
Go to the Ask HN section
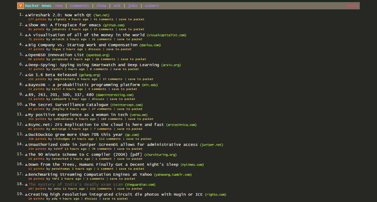pyautogui.click(x=117, y=5)
